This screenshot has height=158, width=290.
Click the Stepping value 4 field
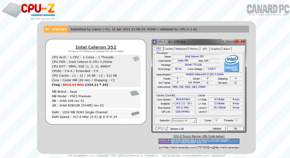pyautogui.click(x=236, y=79)
